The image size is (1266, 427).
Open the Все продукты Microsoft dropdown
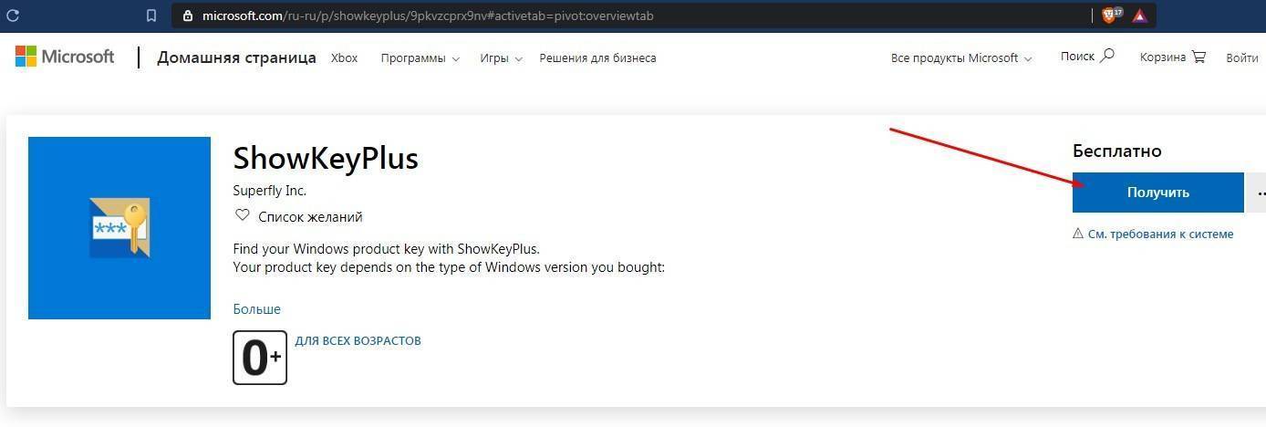coord(961,58)
